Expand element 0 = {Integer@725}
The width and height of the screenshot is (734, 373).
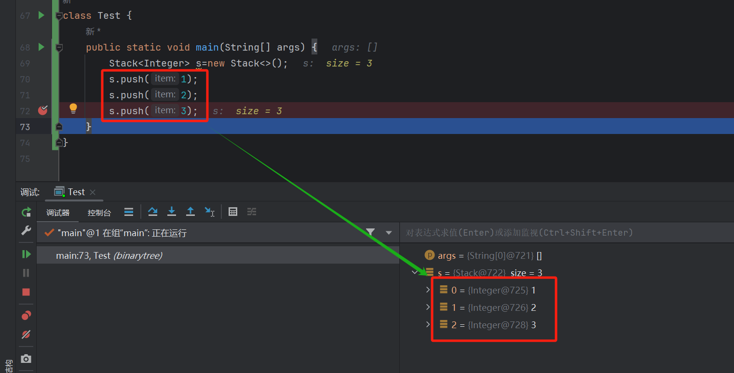428,290
